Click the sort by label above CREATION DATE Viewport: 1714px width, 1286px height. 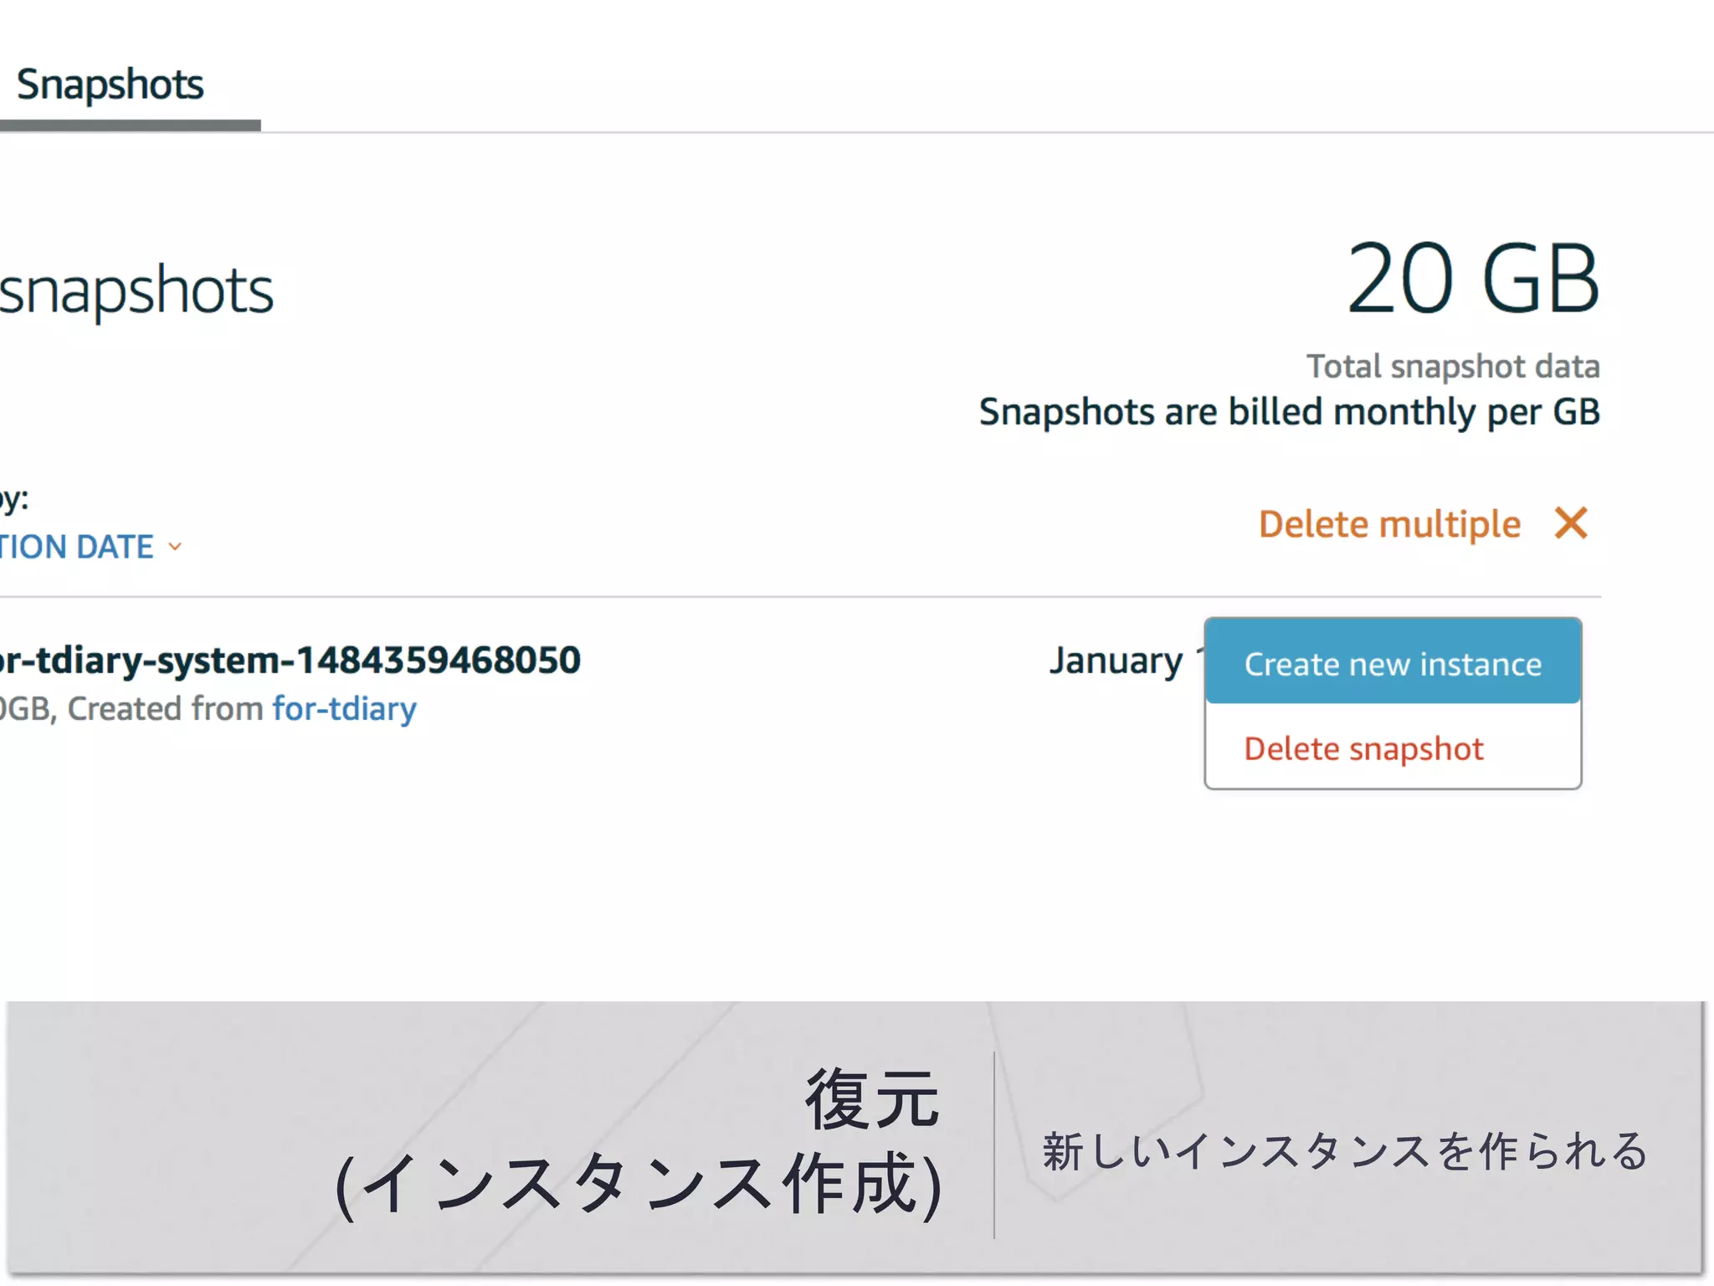(14, 499)
